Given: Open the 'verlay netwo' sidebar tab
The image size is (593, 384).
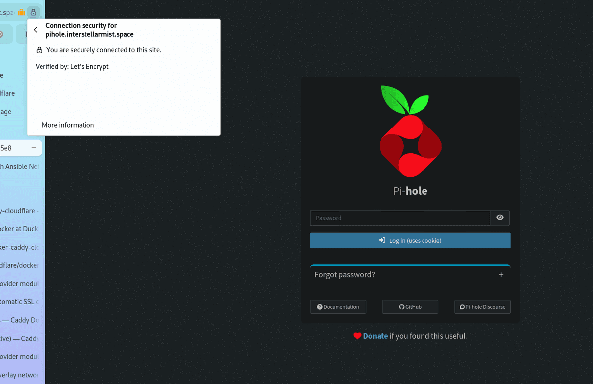Looking at the screenshot, I should (x=19, y=375).
